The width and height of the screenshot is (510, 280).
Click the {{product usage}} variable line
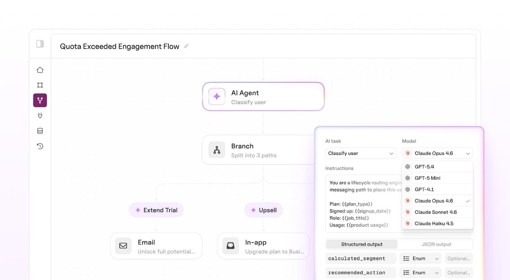pyautogui.click(x=359, y=225)
